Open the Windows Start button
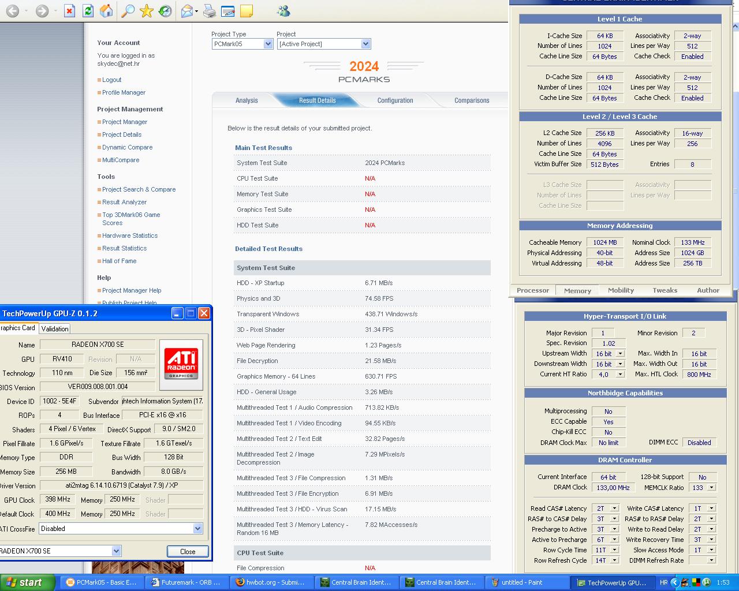 click(x=27, y=582)
